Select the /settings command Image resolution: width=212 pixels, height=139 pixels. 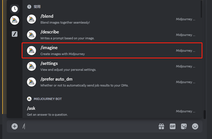[112, 66]
